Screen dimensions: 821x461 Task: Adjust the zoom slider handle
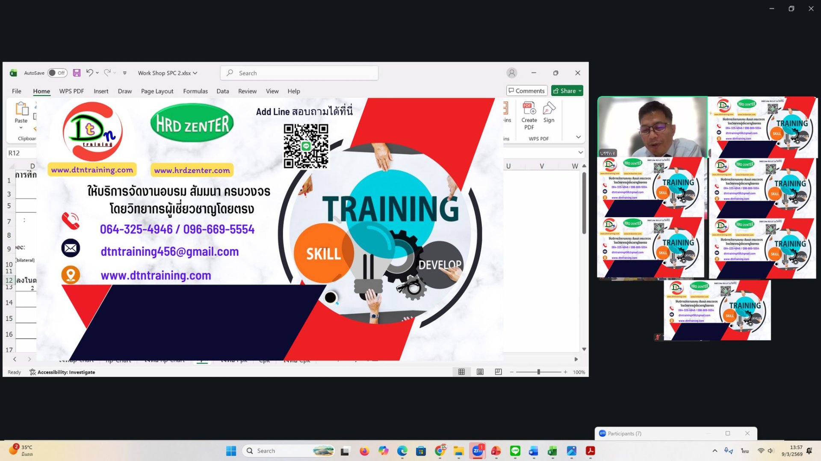point(538,372)
